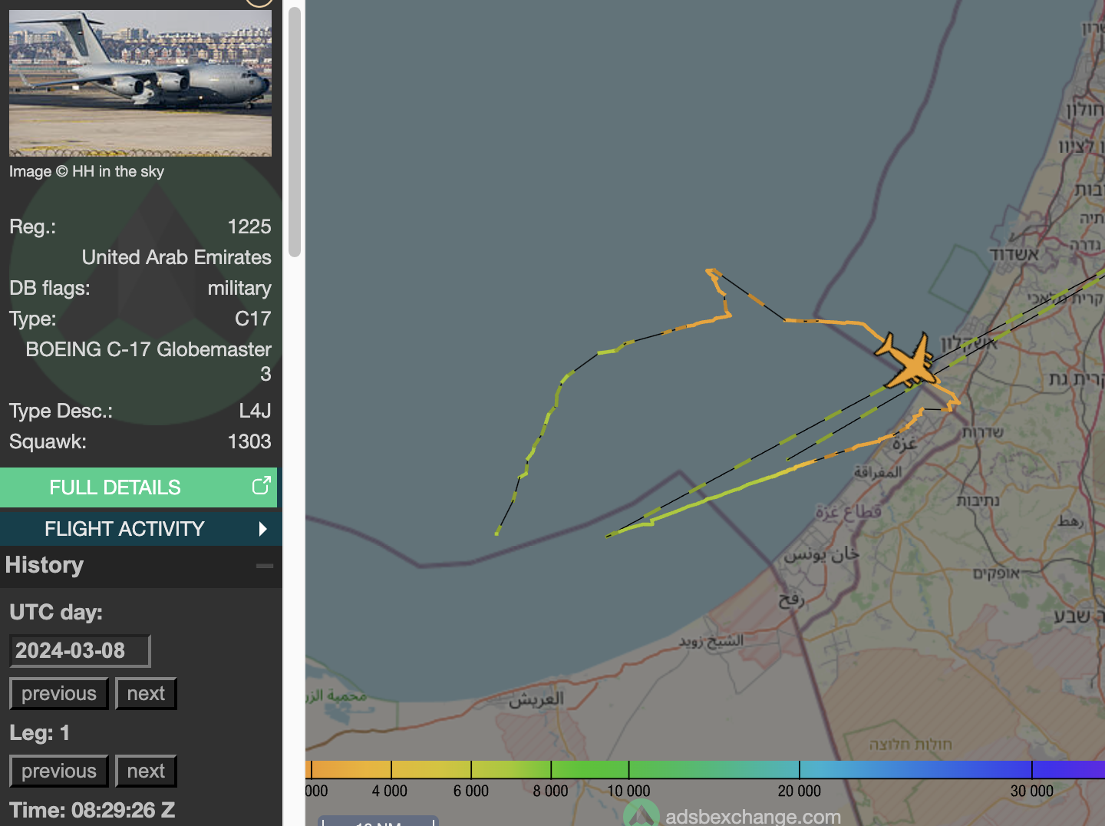
Task: Click the Khan Yunis label on the map
Action: pyautogui.click(x=821, y=554)
